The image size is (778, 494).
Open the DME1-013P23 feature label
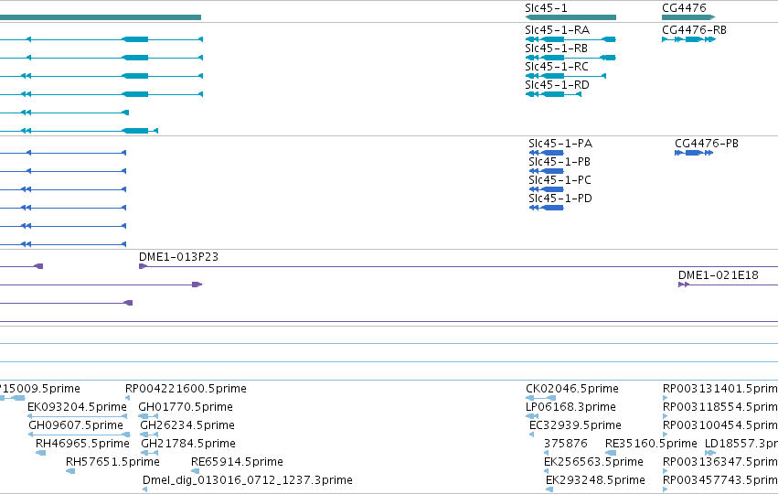coord(178,257)
